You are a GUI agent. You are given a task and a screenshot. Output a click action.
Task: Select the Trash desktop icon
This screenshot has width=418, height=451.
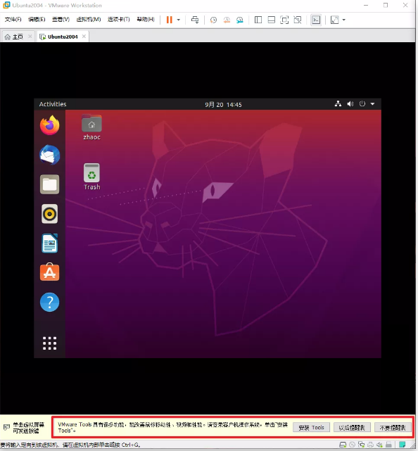[91, 177]
